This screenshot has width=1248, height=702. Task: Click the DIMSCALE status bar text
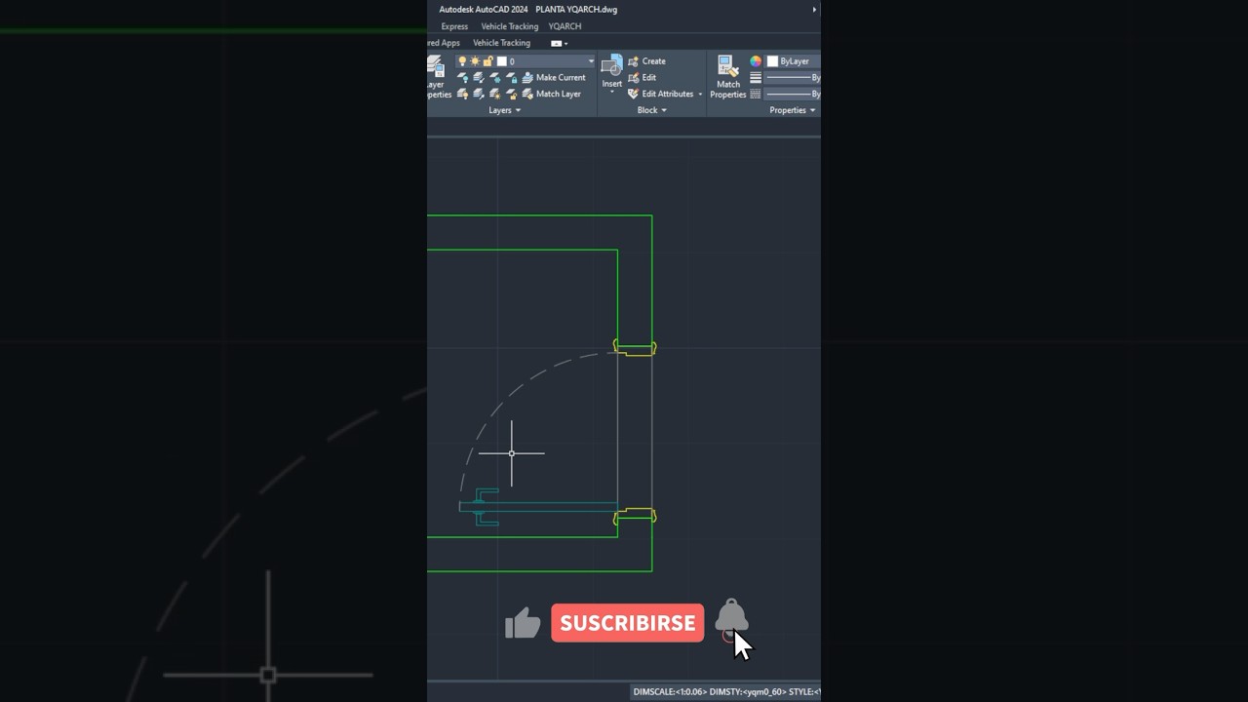coord(669,692)
